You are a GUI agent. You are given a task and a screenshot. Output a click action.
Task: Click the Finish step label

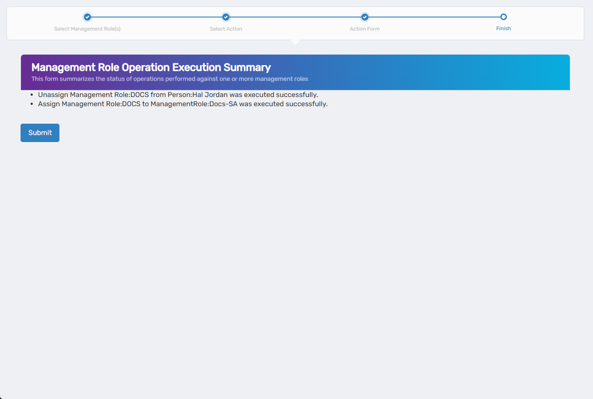tap(503, 28)
